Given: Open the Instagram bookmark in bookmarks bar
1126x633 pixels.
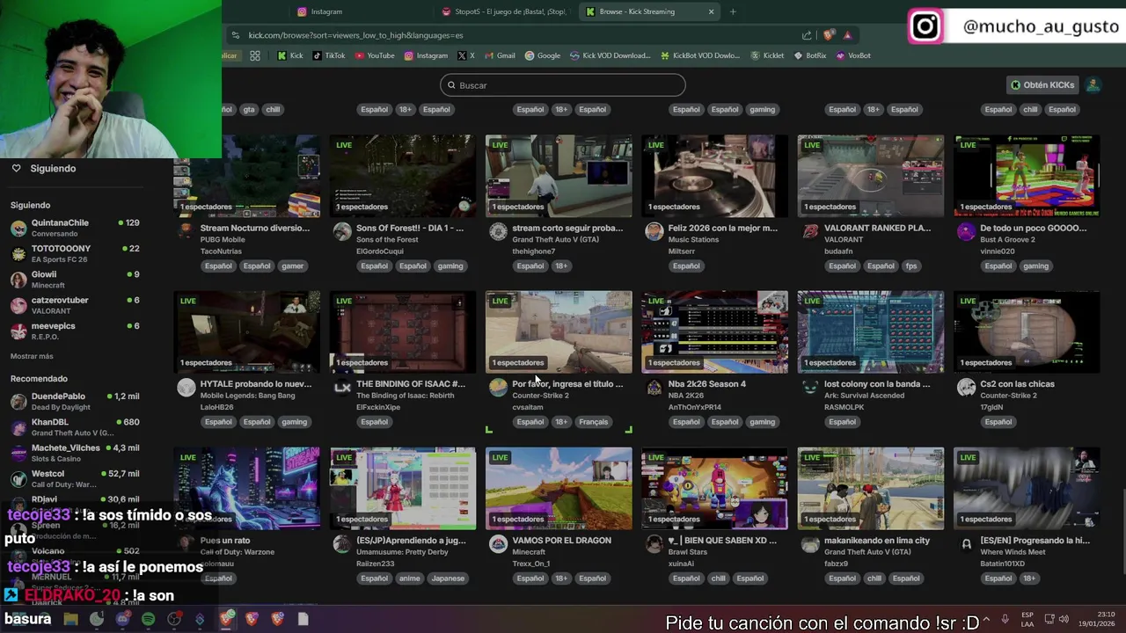Looking at the screenshot, I should (426, 55).
